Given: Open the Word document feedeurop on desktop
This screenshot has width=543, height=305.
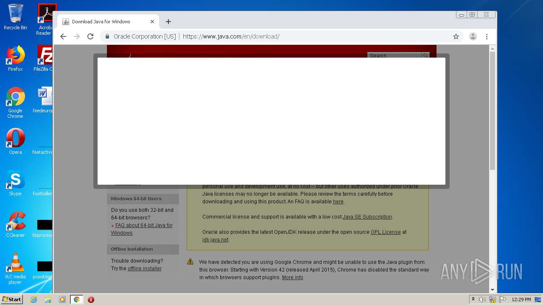Looking at the screenshot, I should [x=43, y=100].
